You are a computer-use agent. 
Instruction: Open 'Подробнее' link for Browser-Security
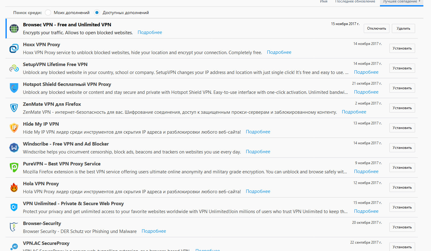(154, 231)
